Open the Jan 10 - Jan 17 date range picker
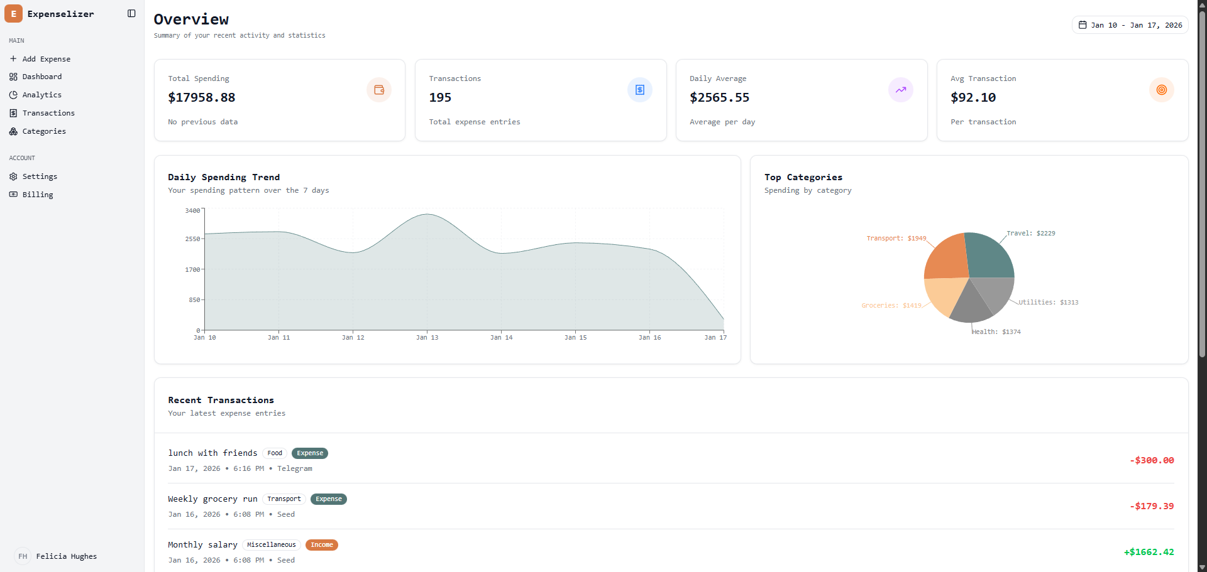 click(1129, 25)
